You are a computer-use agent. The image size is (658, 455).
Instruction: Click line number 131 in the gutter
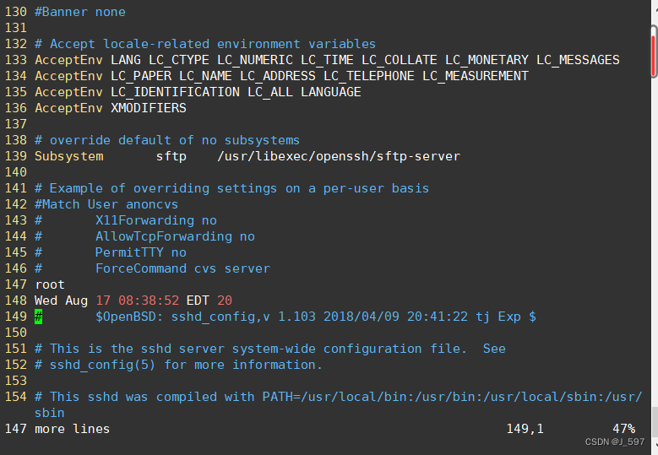pos(15,28)
